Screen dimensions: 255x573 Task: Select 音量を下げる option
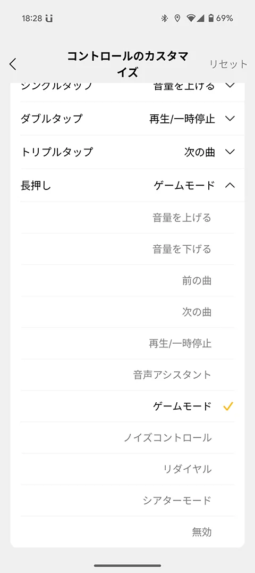click(x=127, y=249)
